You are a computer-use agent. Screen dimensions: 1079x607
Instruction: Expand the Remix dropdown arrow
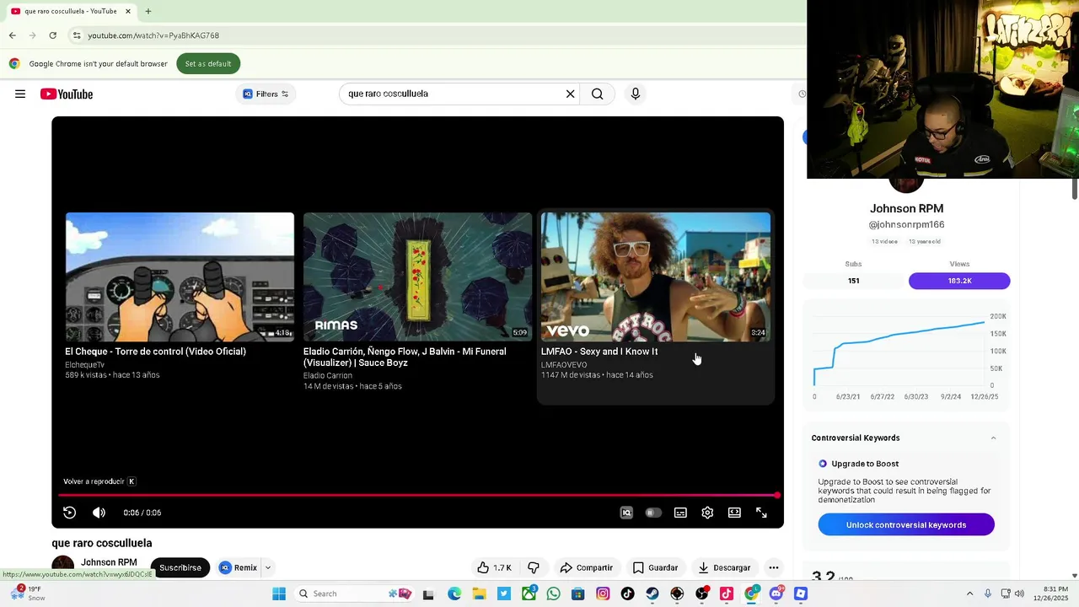(x=268, y=567)
